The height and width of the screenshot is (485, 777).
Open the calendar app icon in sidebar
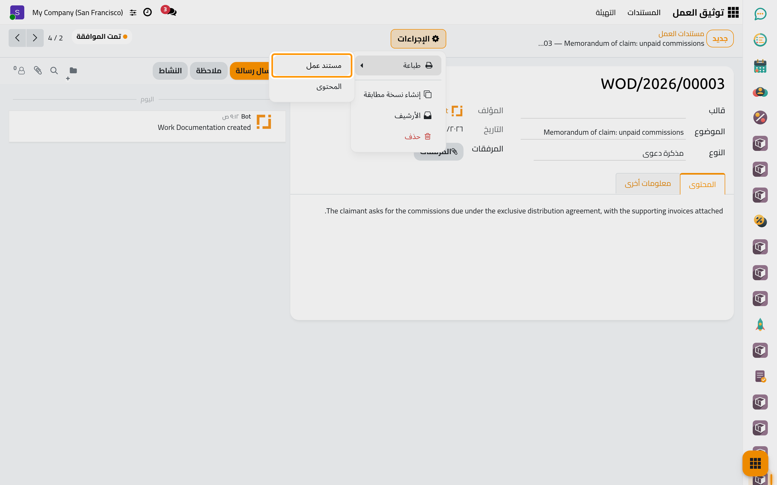(760, 66)
